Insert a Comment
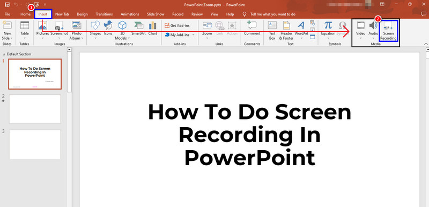 click(x=252, y=28)
